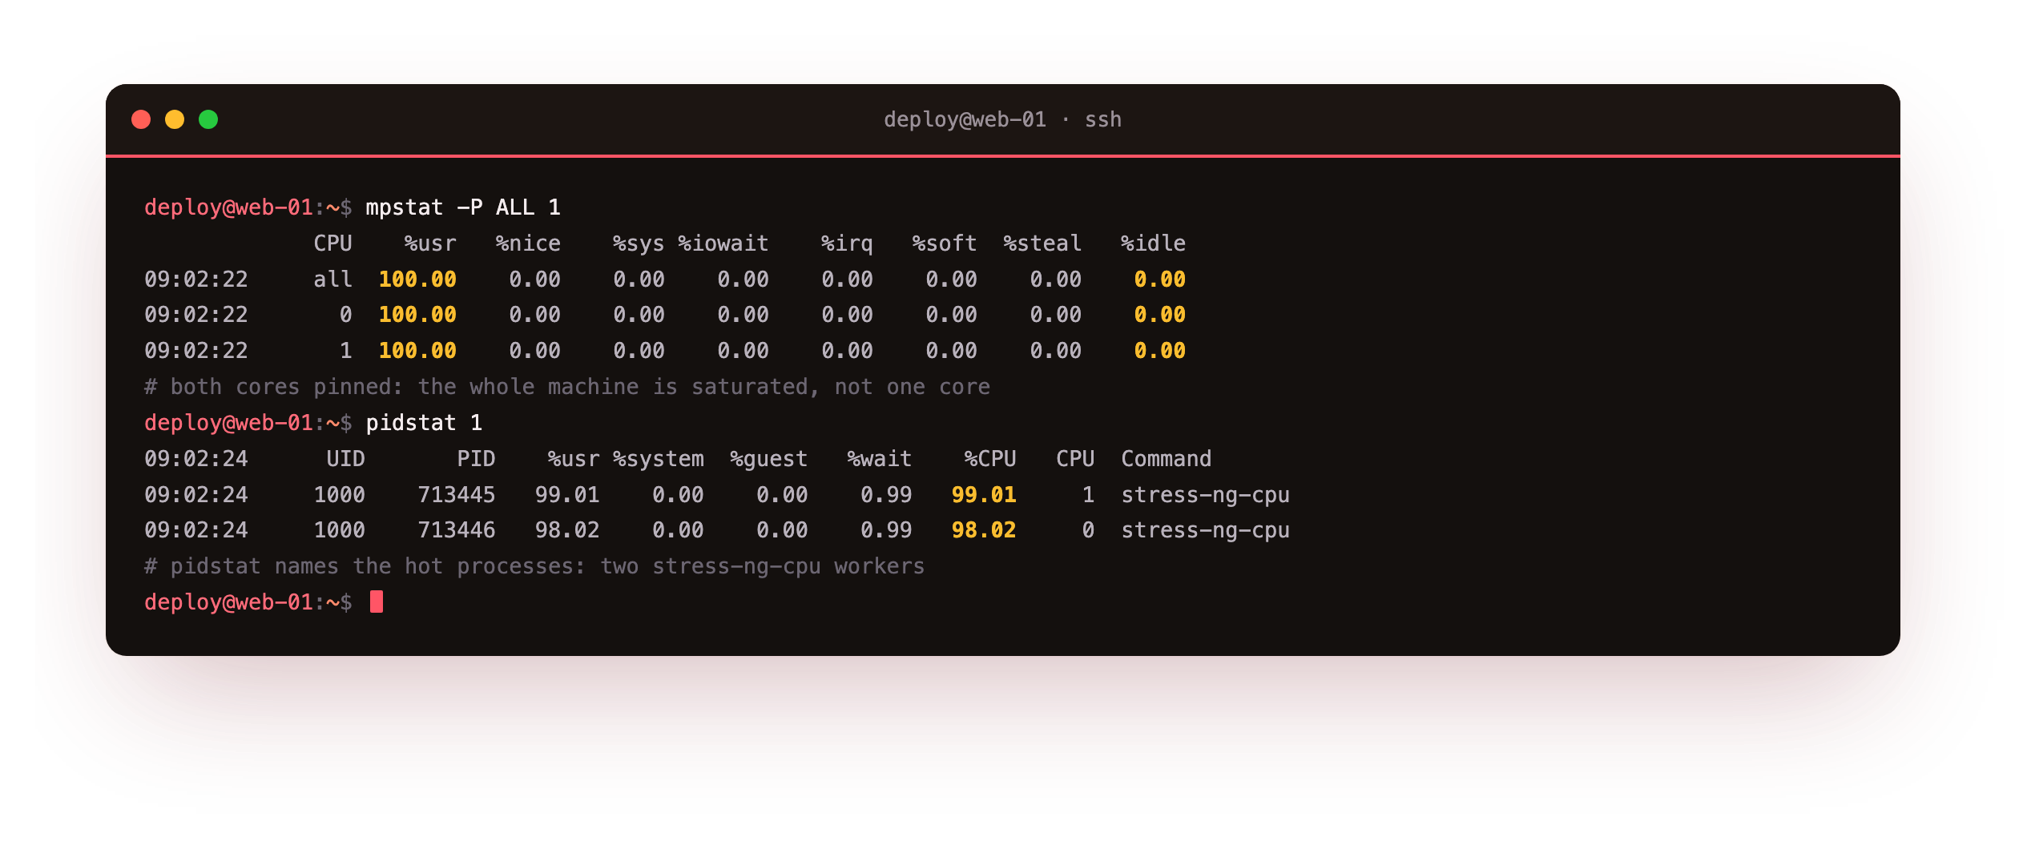Click the %idle 0.00 value for CPU 1
The height and width of the screenshot is (849, 2039).
[x=1160, y=351]
